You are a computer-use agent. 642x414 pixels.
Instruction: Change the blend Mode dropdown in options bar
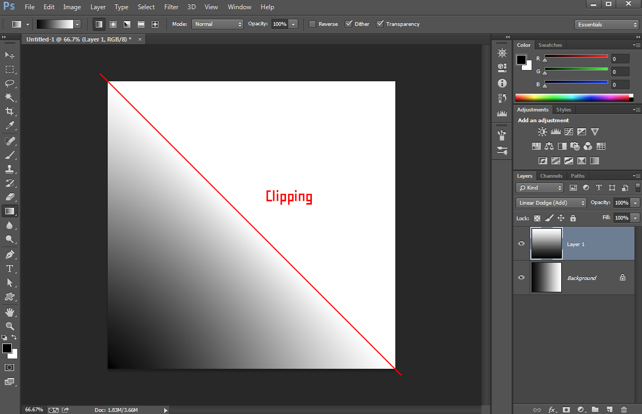click(218, 24)
